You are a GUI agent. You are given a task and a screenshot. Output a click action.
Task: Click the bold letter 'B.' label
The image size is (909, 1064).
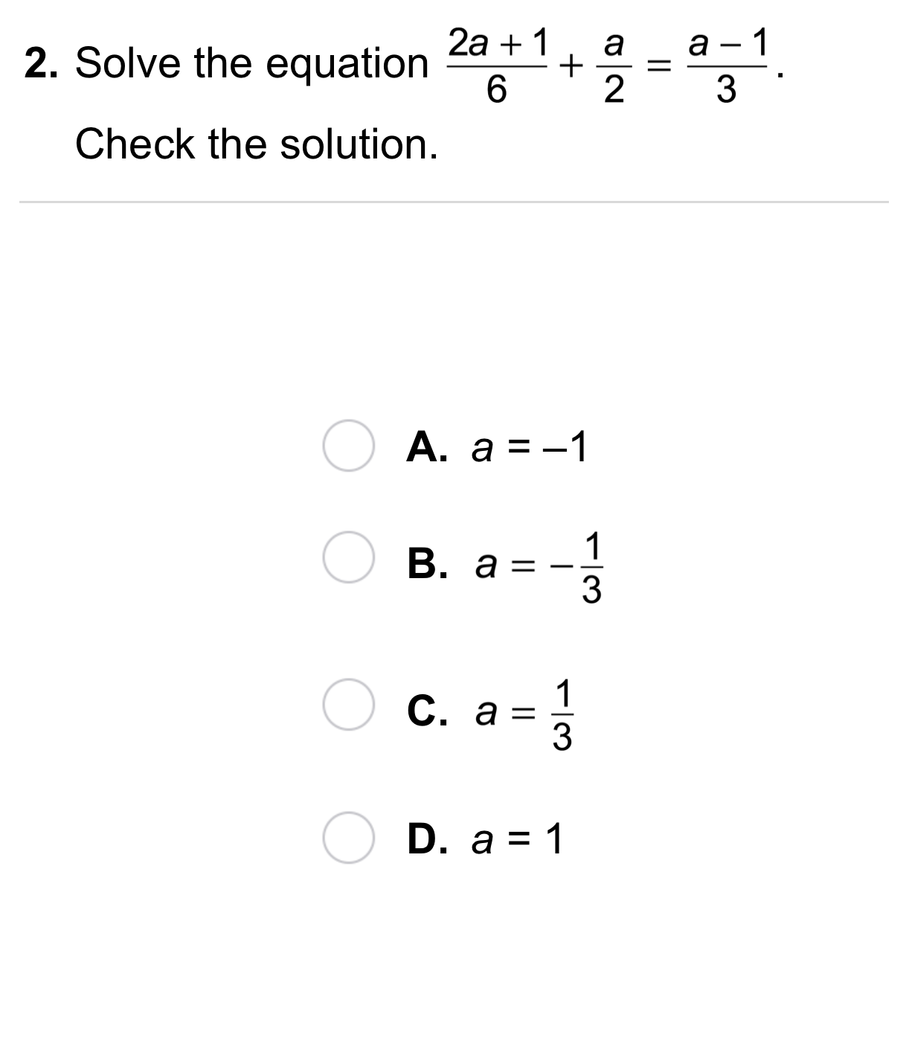428,565
